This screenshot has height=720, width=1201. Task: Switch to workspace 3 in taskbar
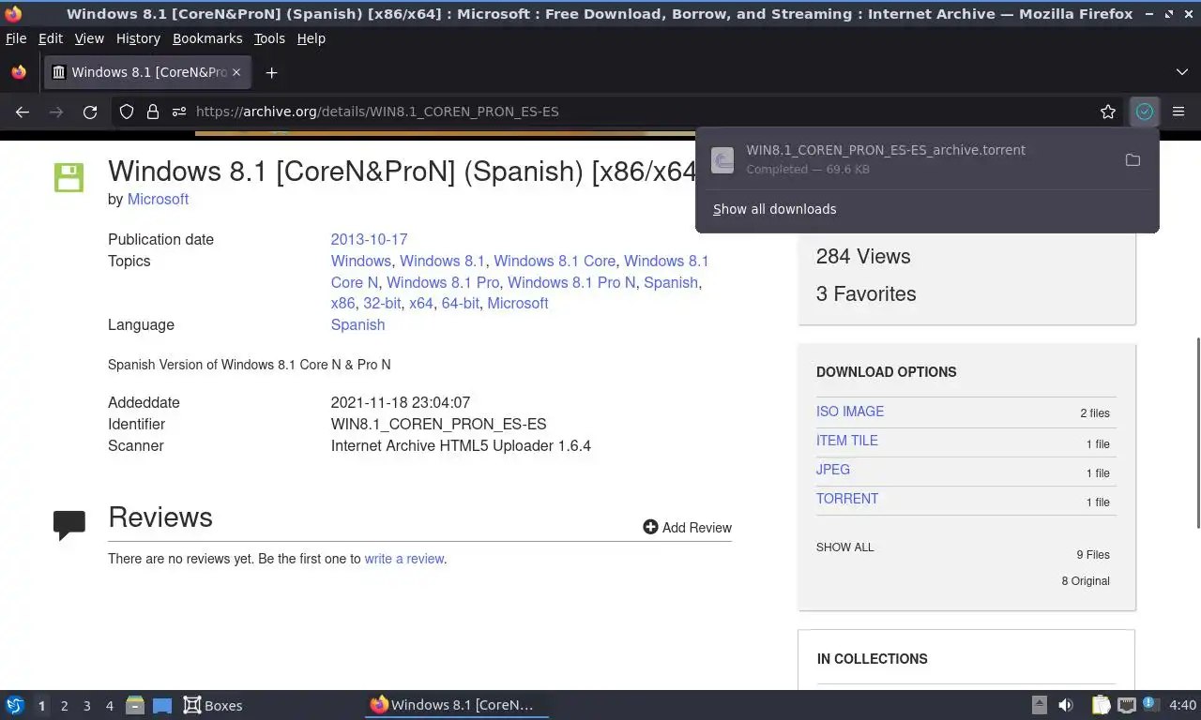click(86, 706)
